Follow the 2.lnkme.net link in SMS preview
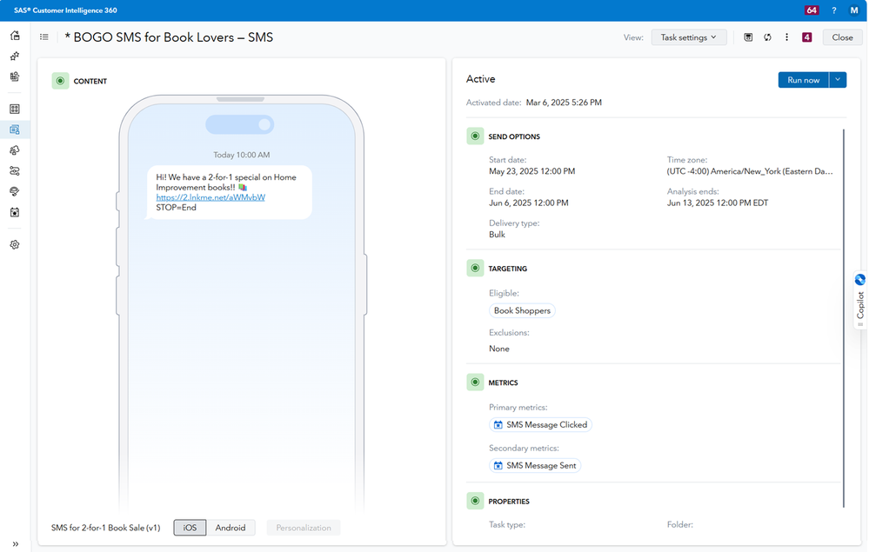 point(211,197)
